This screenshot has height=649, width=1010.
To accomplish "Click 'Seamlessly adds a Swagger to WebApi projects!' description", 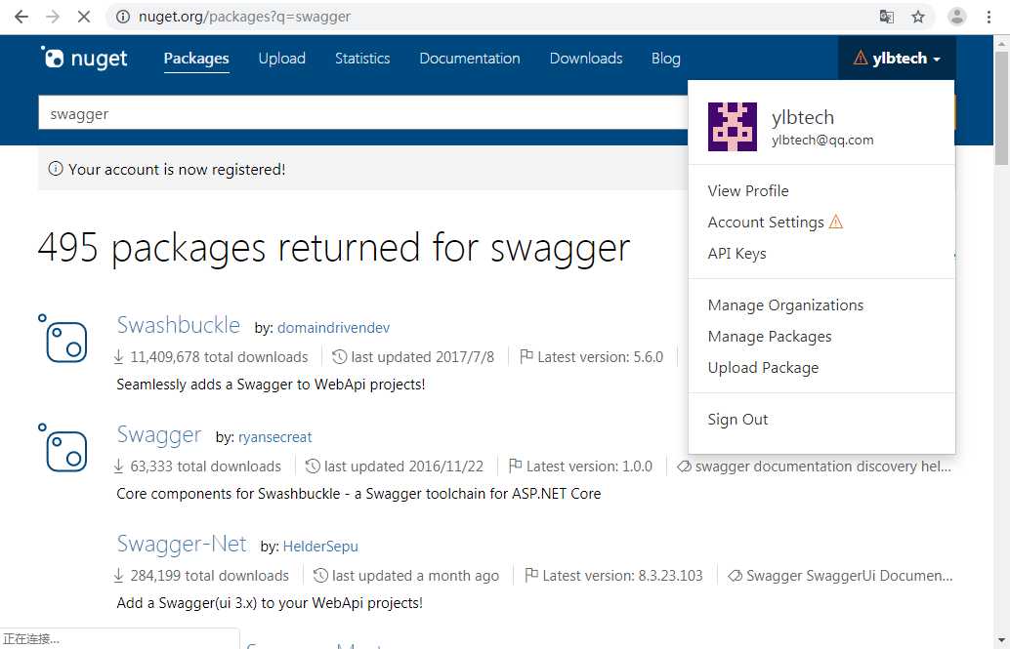I will (x=272, y=385).
